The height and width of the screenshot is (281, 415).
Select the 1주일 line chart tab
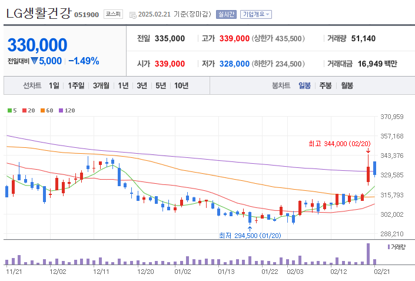point(76,85)
